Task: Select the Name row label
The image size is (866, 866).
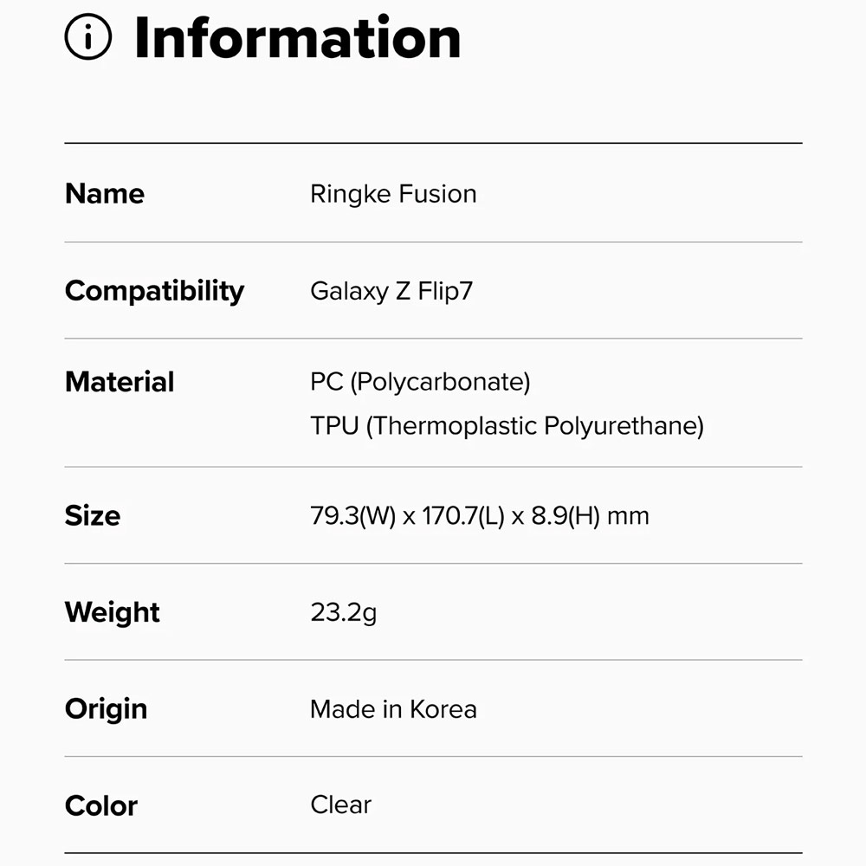Action: pos(105,194)
